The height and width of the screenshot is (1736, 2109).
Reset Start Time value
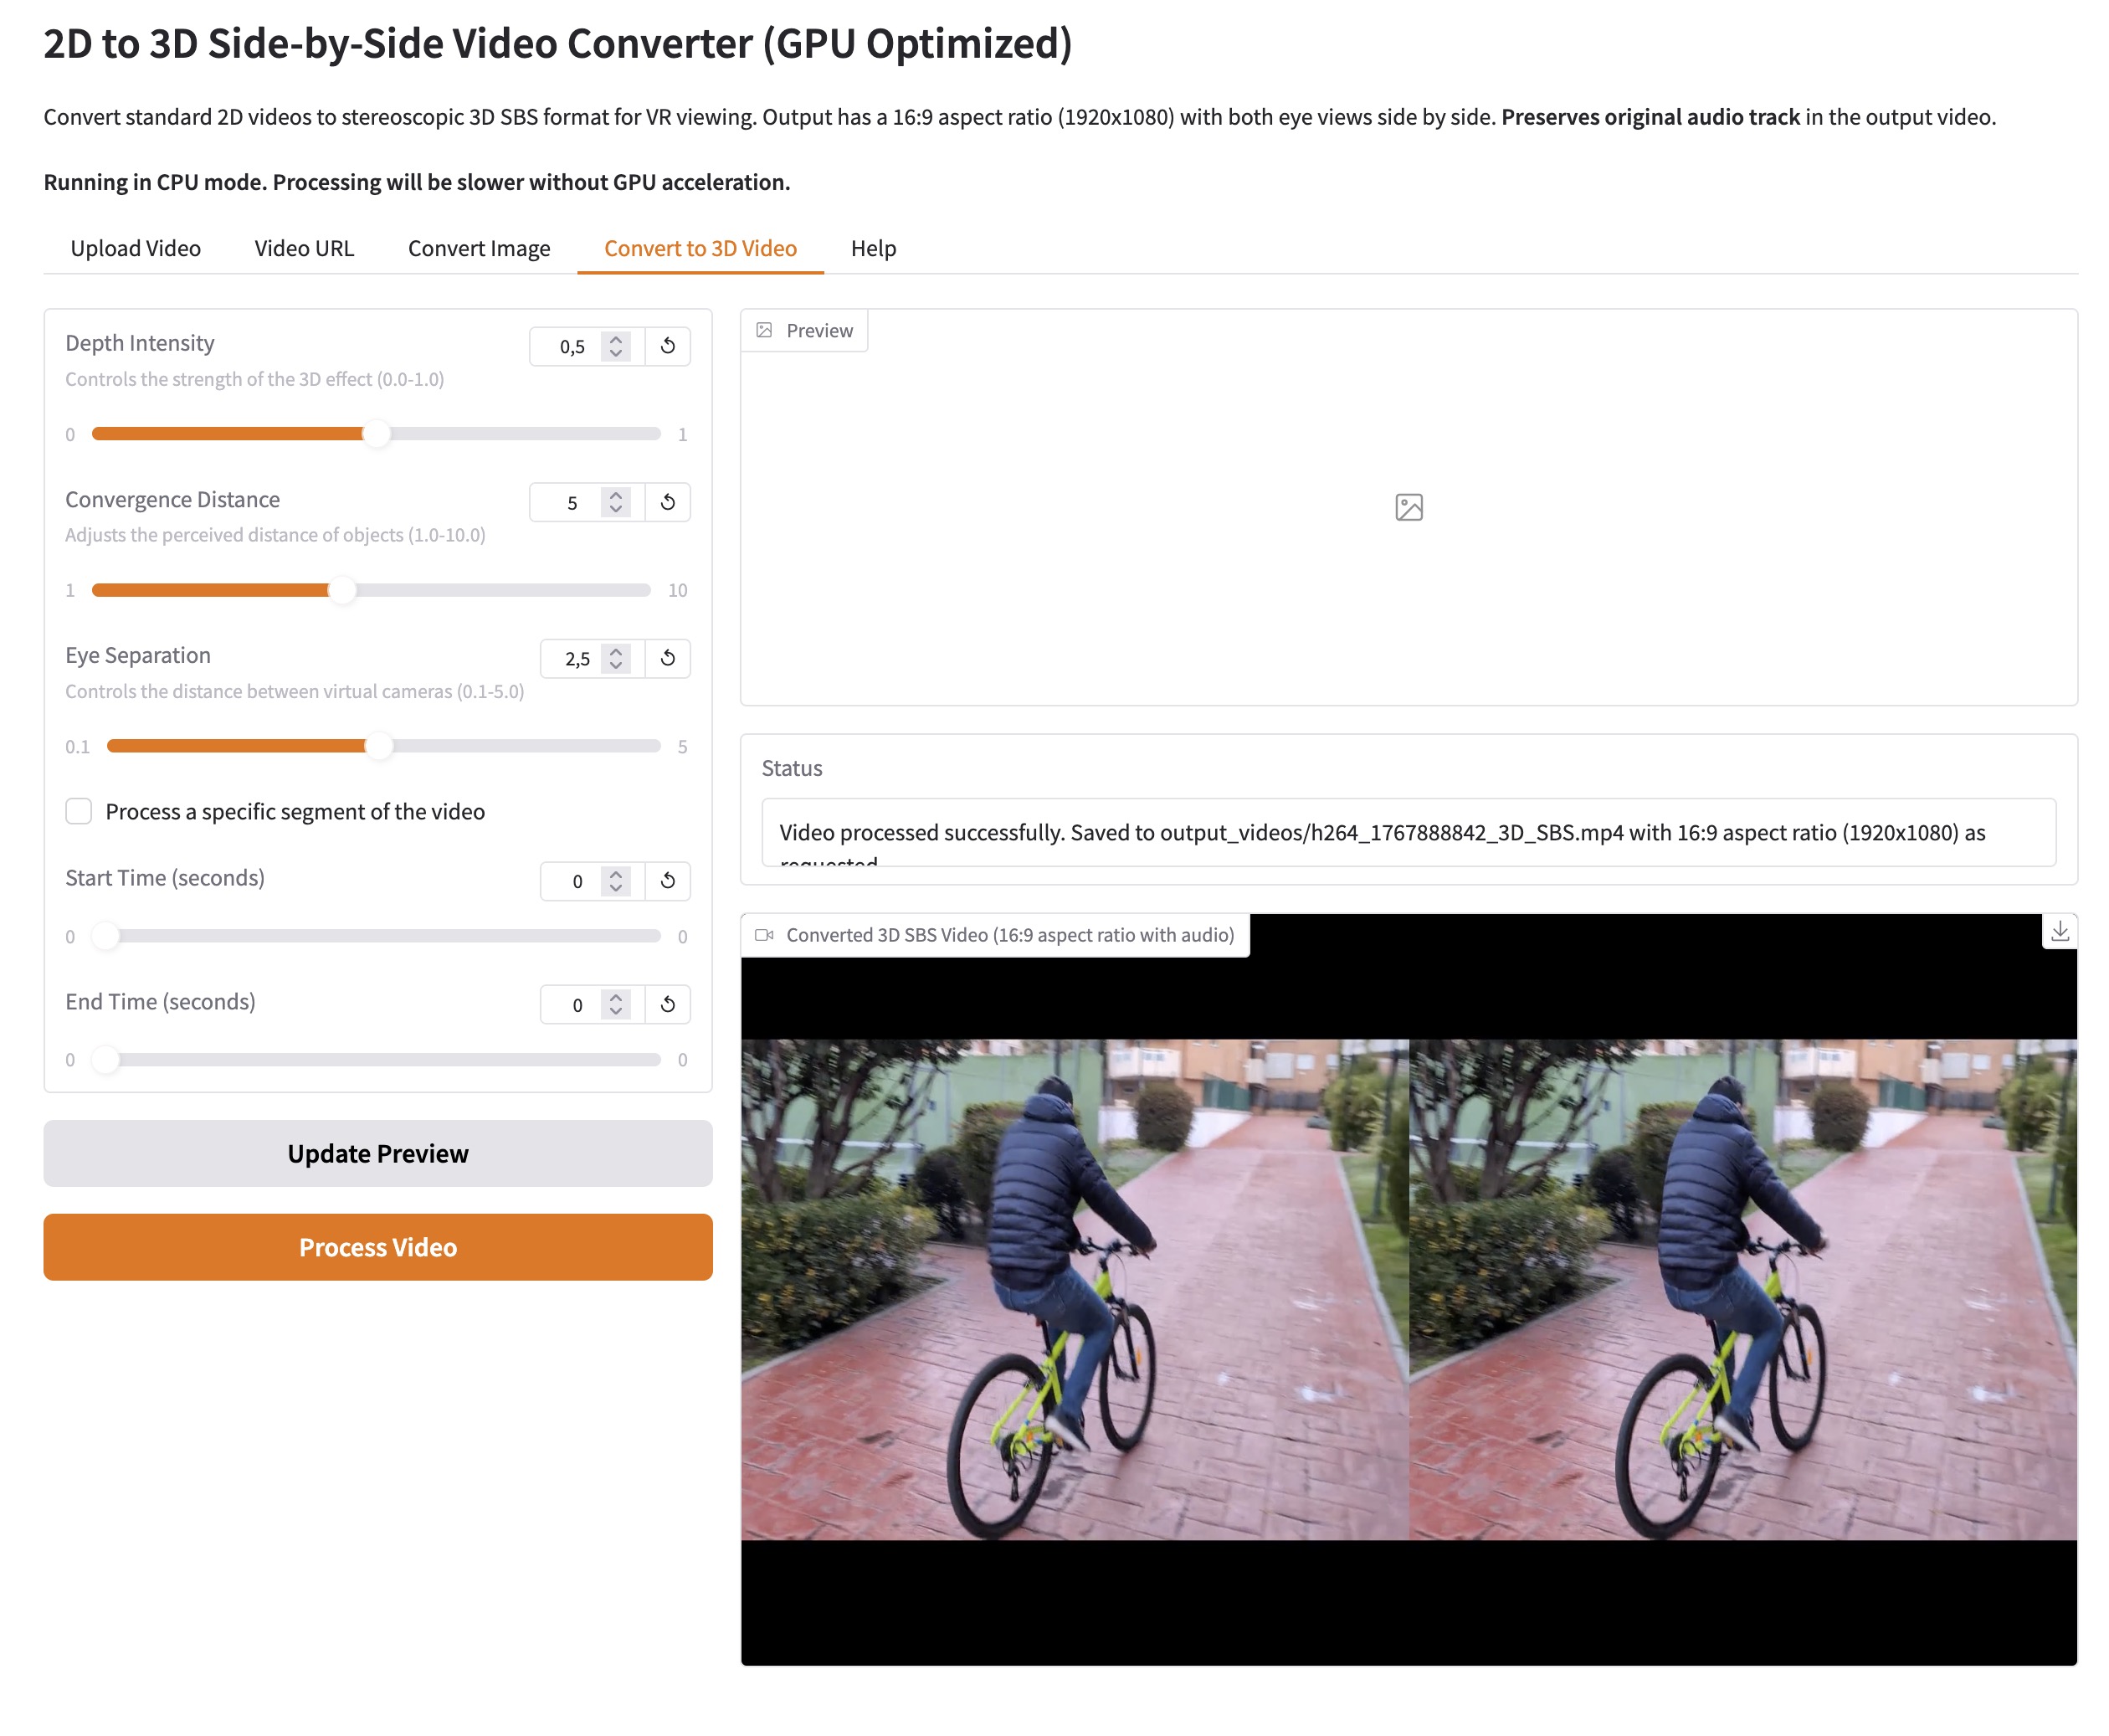(667, 881)
